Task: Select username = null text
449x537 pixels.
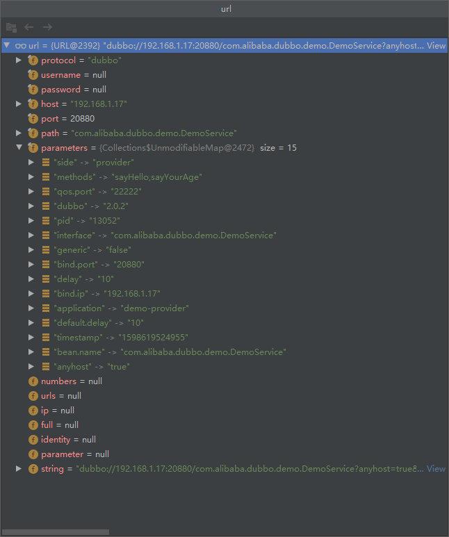Action: click(x=74, y=75)
